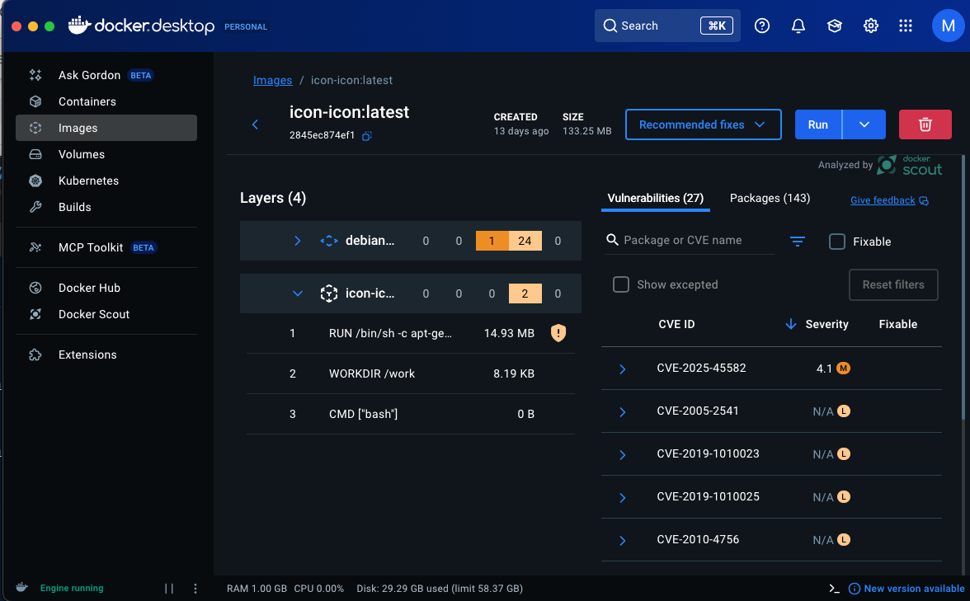Delete image with the red trash button

pos(925,124)
